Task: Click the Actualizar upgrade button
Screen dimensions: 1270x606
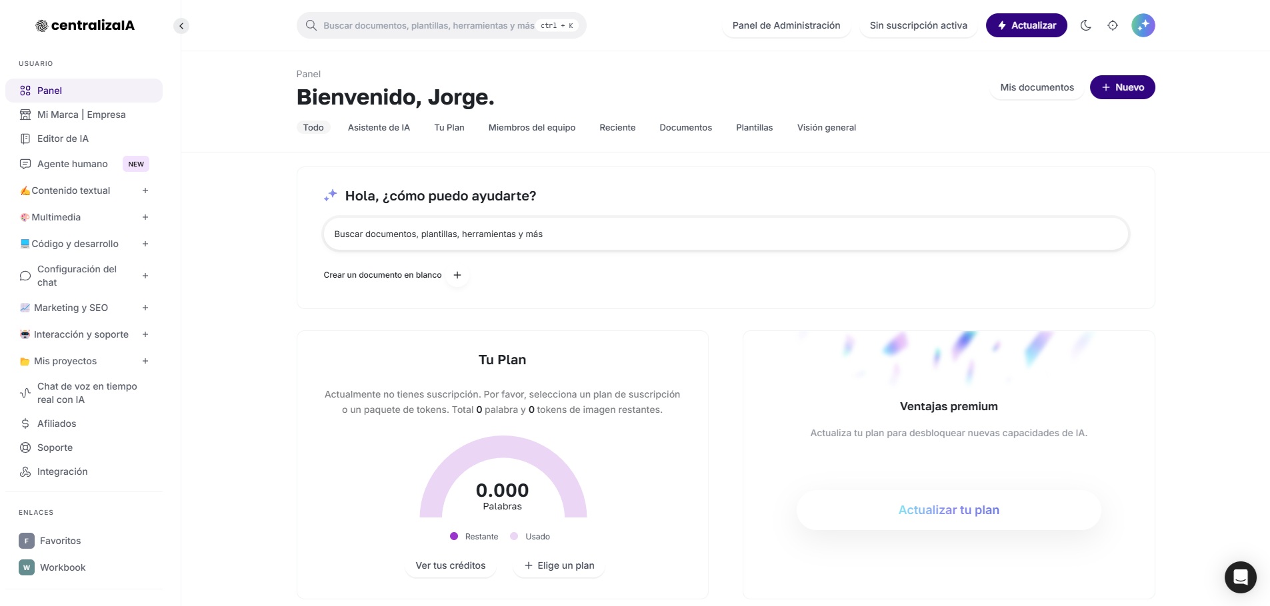Action: (1027, 25)
